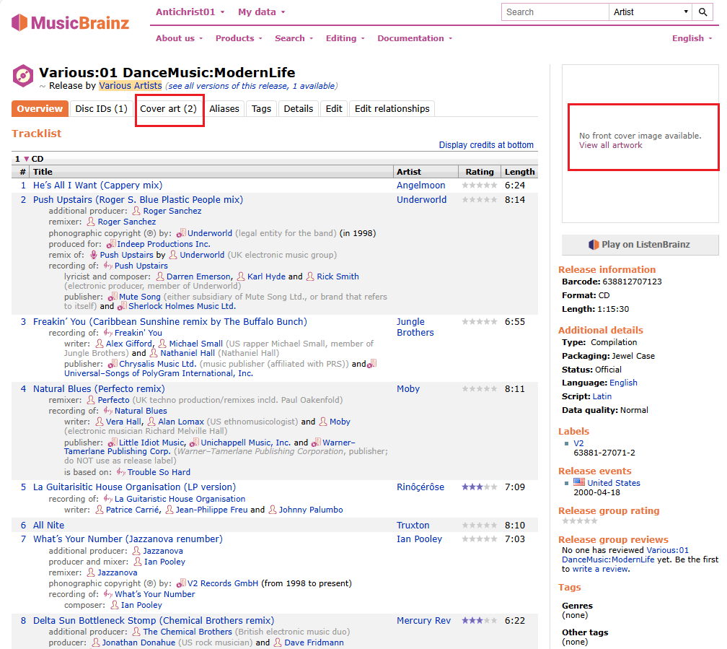Open the Mercury Rev artist link

(x=423, y=621)
